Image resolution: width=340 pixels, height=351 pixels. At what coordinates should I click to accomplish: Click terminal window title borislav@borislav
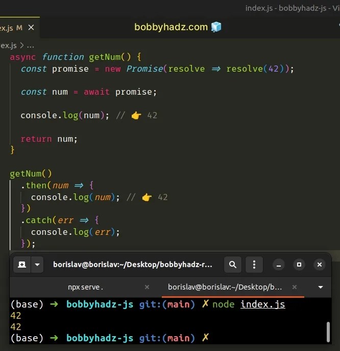pyautogui.click(x=132, y=265)
